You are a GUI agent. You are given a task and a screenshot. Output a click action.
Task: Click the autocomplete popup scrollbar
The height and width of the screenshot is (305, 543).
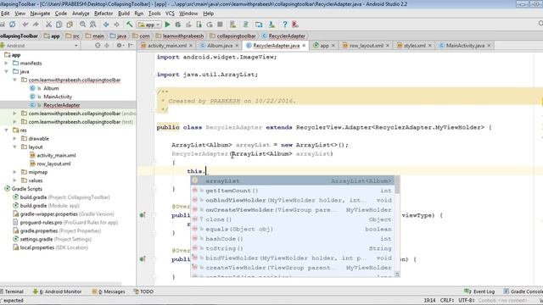[x=398, y=185]
